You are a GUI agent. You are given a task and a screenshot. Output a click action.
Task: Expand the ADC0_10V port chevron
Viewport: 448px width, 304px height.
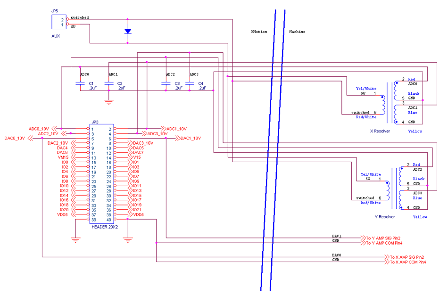click(x=52, y=128)
